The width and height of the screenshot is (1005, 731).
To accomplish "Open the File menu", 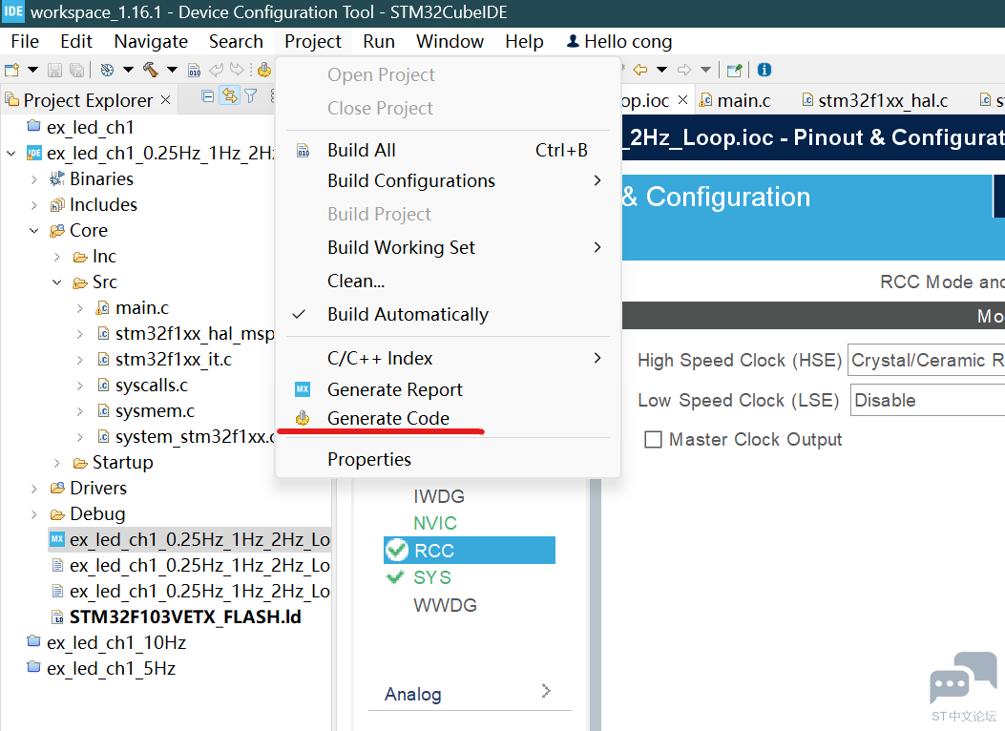I will [25, 42].
